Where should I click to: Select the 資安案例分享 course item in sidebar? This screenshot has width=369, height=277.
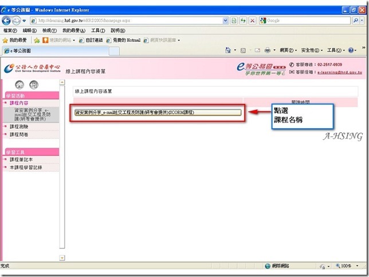[x=32, y=114]
